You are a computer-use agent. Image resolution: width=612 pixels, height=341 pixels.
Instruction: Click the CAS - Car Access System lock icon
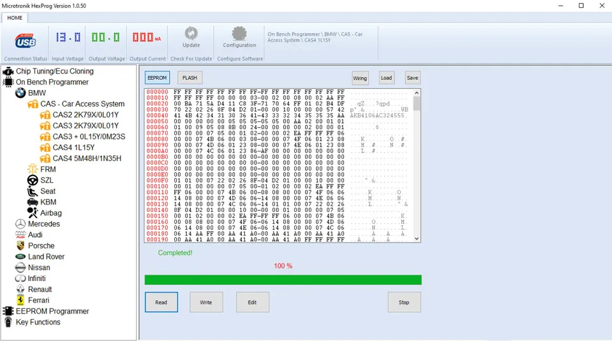[x=33, y=104]
